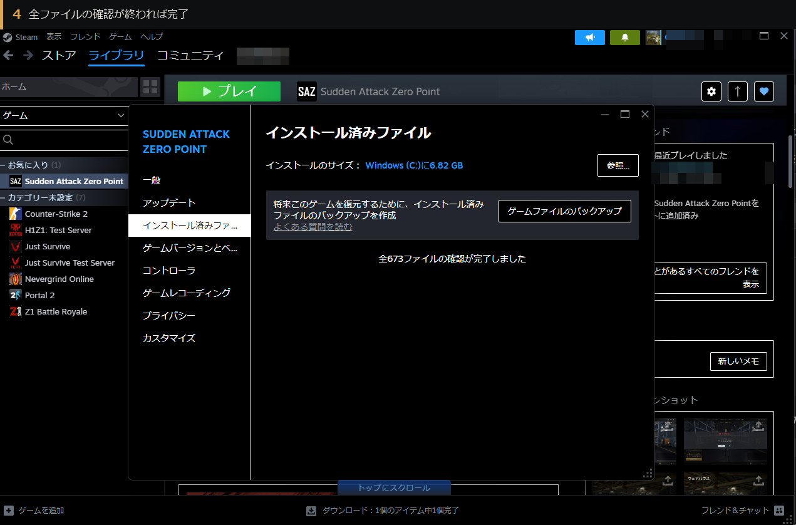This screenshot has height=525, width=796.
Task: Click the ホーム button in the sidebar
Action: tap(69, 87)
